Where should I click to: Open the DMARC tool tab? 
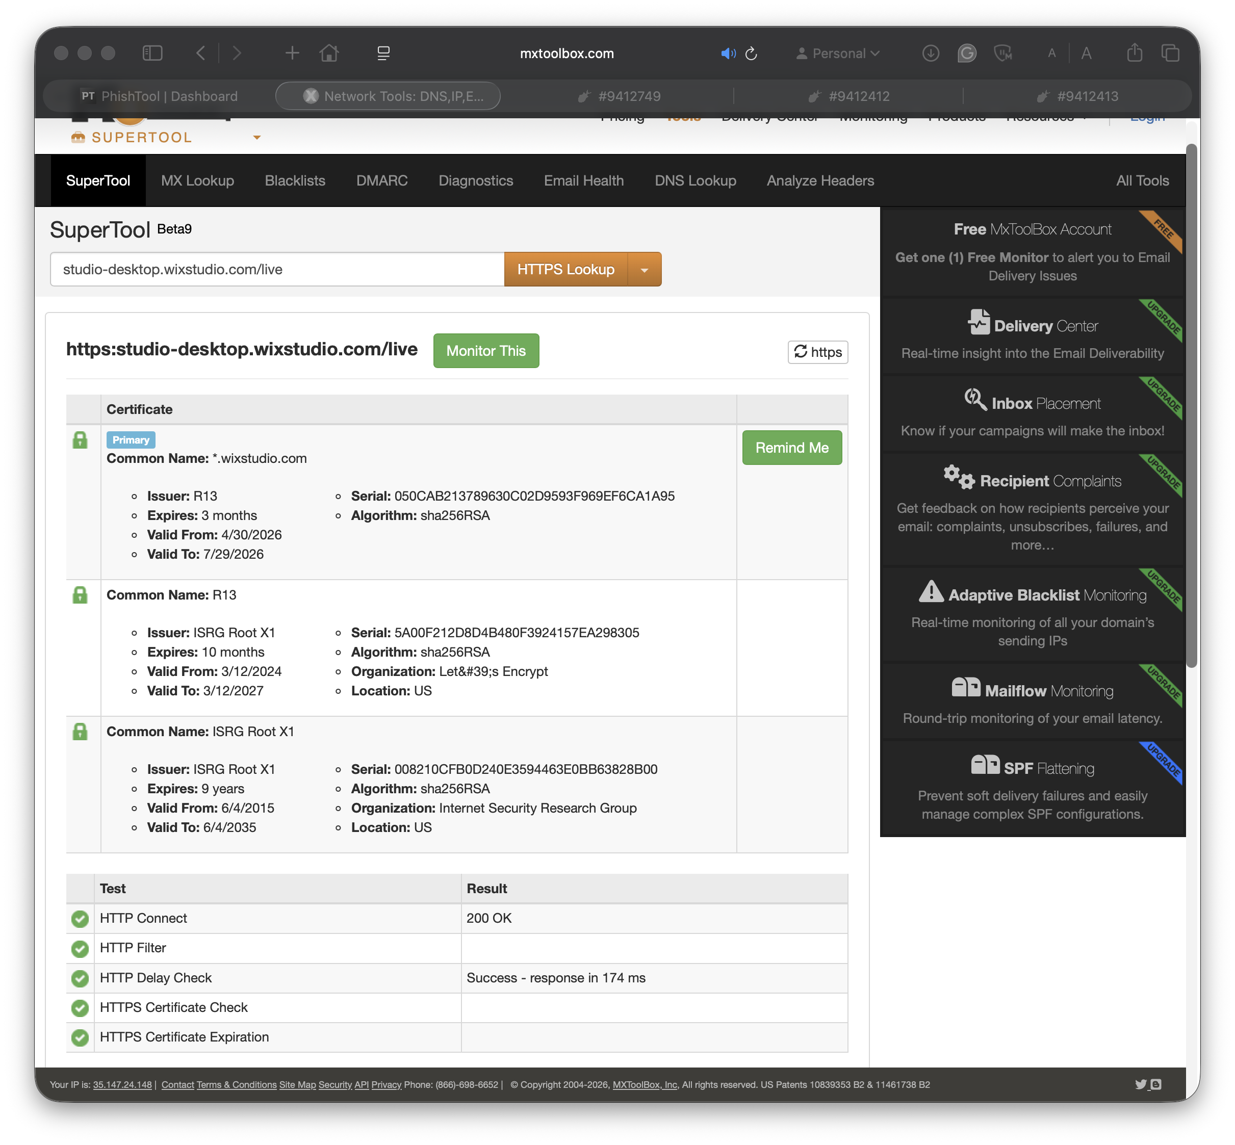382,180
